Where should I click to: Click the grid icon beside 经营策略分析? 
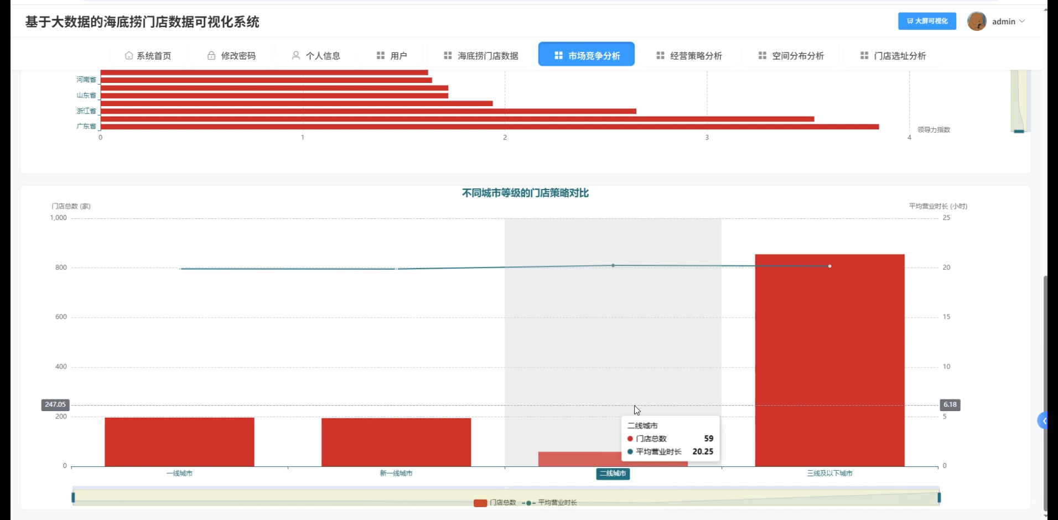pyautogui.click(x=660, y=55)
